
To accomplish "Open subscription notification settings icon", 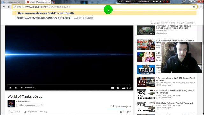I will click(x=42, y=105).
